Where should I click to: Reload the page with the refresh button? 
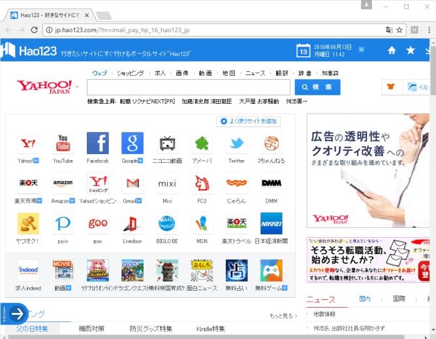34,30
